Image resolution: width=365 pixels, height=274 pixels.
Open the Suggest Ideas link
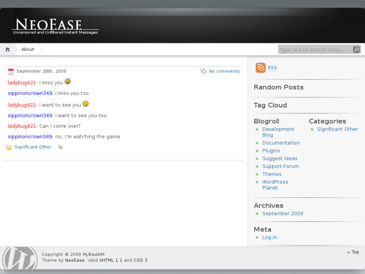[280, 158]
